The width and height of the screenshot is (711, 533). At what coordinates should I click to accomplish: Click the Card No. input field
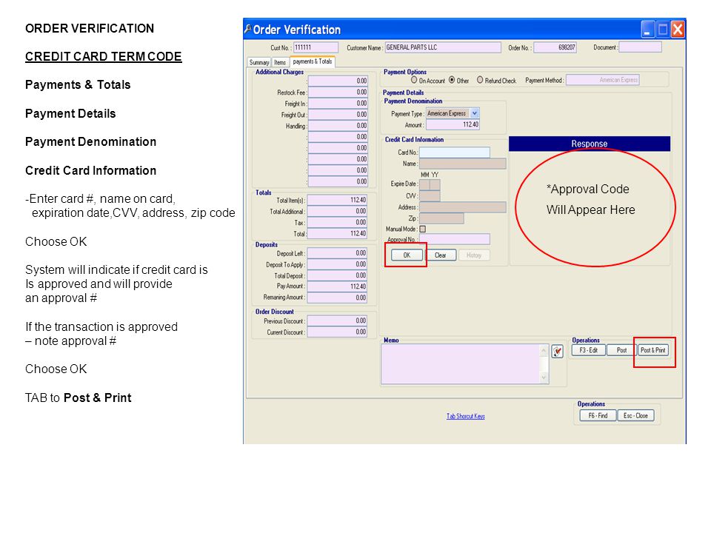(455, 152)
